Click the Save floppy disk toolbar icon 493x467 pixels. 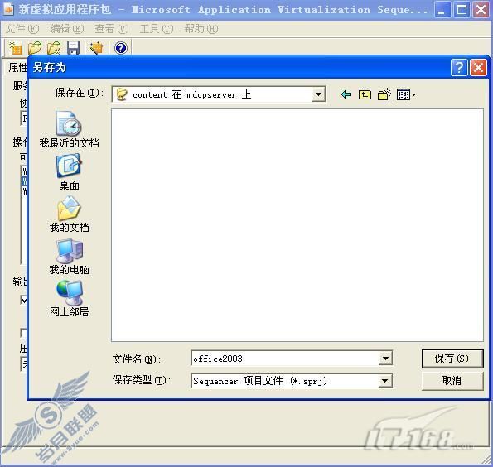click(73, 48)
